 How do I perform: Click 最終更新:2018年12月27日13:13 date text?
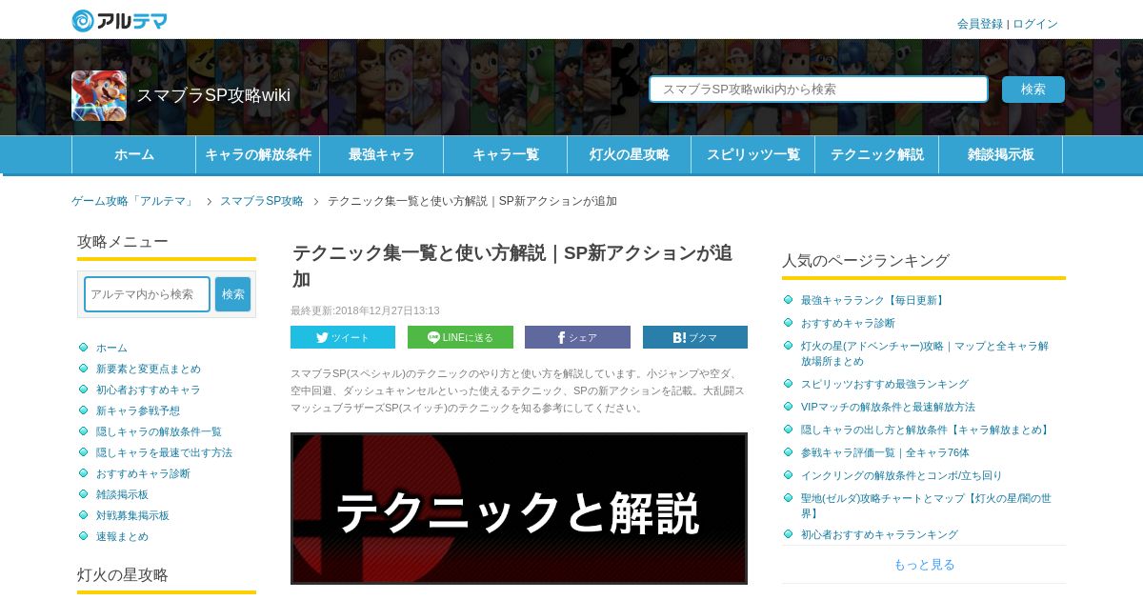(365, 310)
